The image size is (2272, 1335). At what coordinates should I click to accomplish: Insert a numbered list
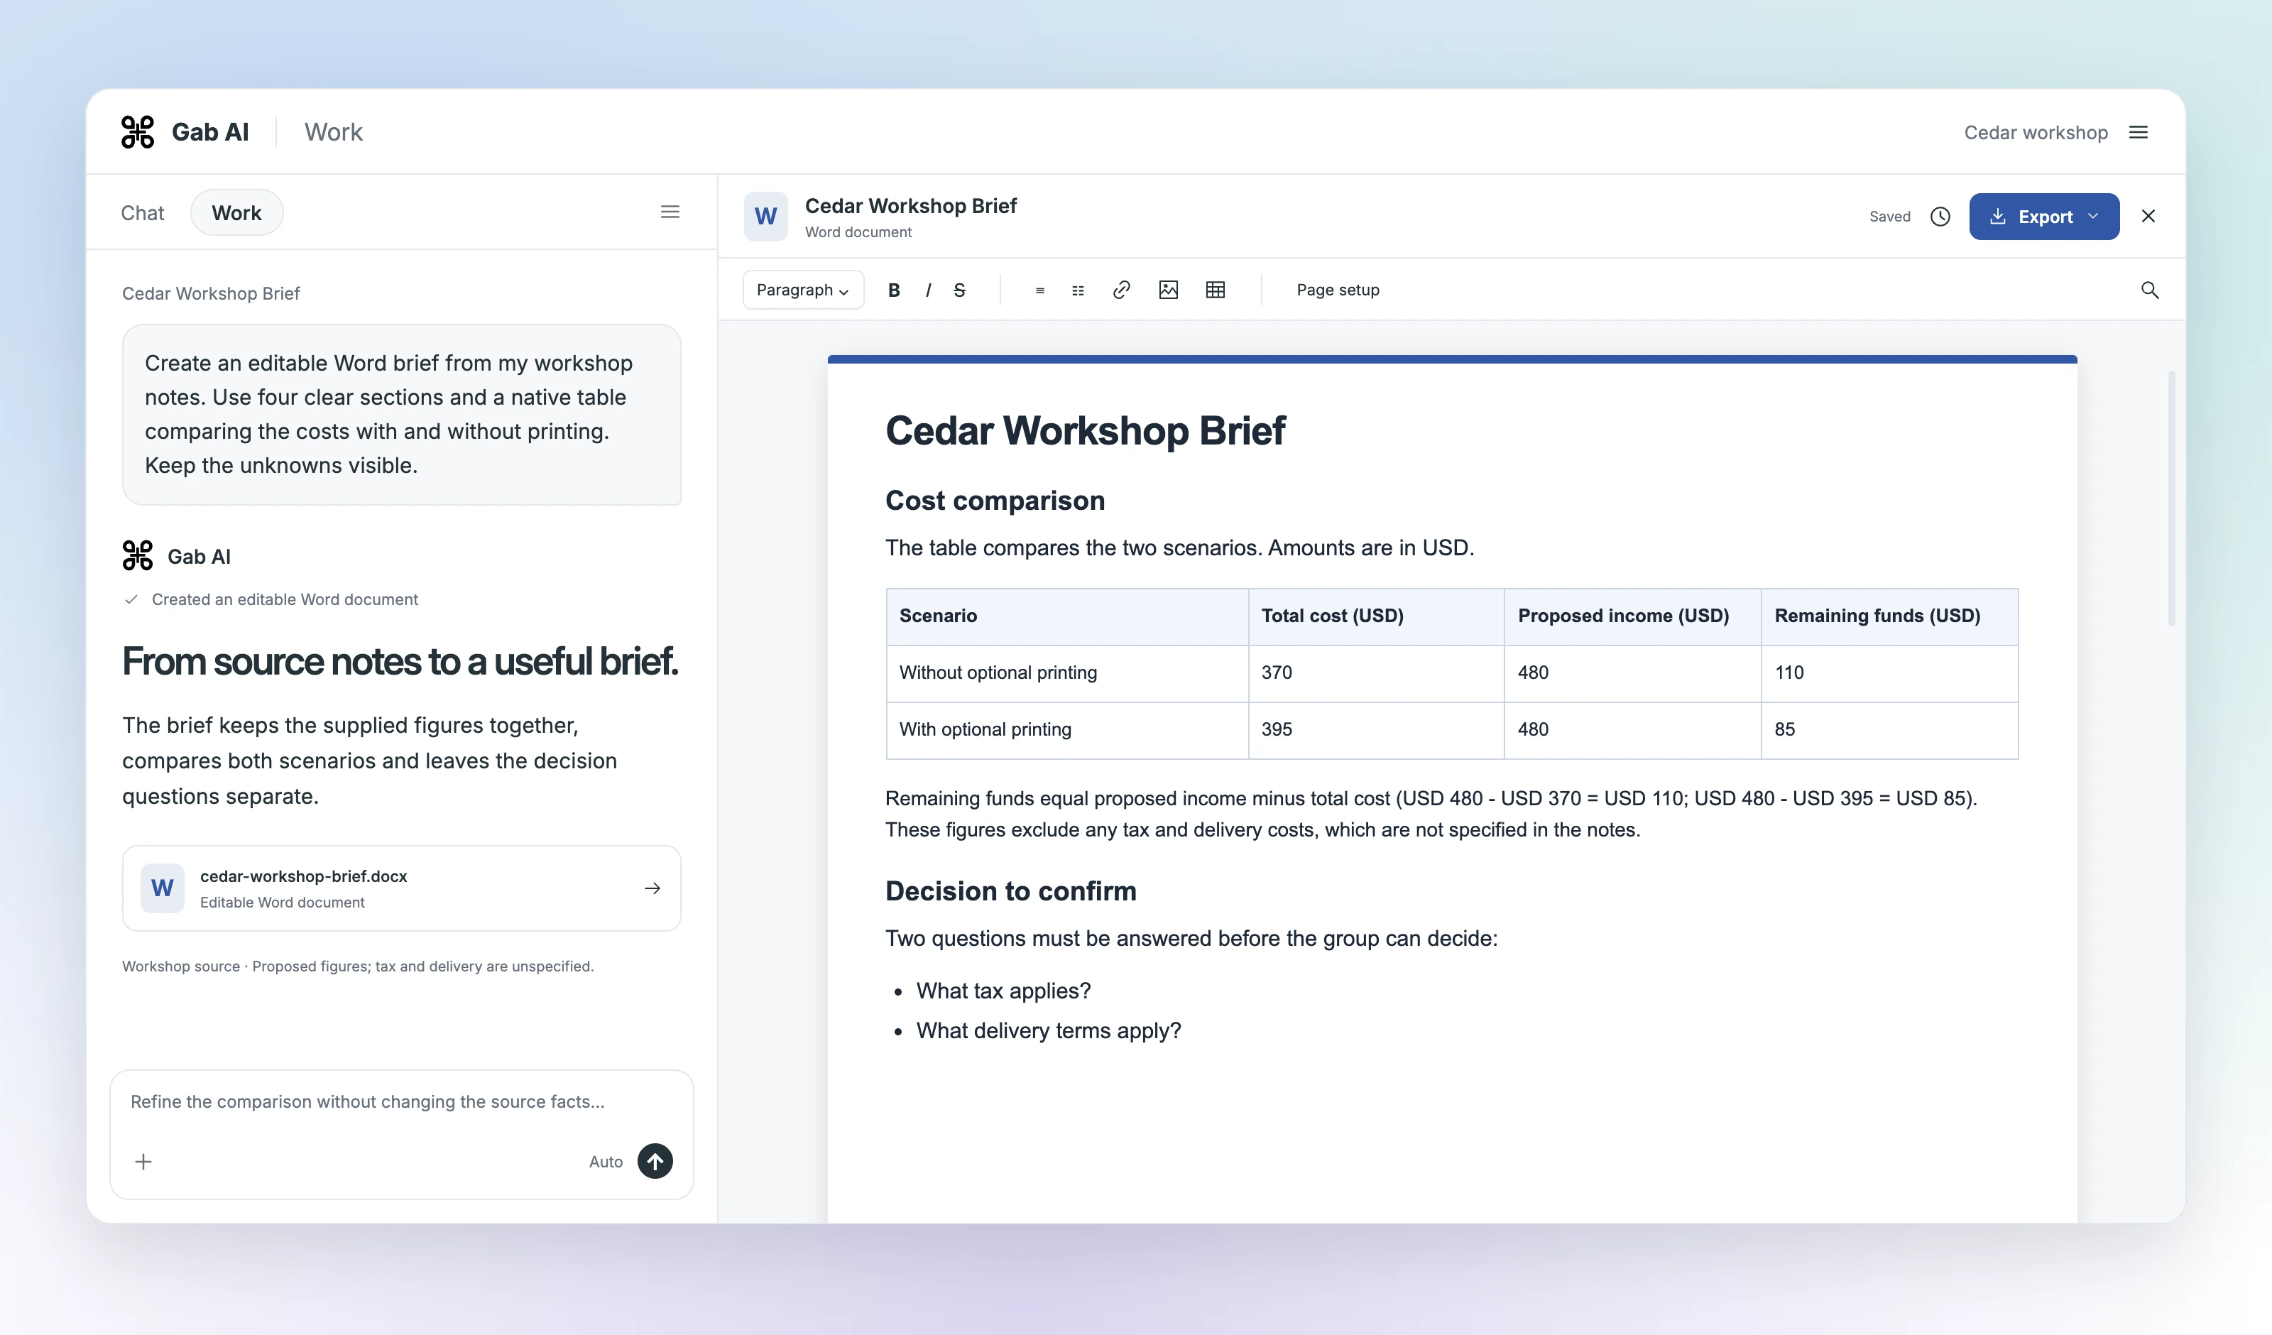pos(1077,290)
